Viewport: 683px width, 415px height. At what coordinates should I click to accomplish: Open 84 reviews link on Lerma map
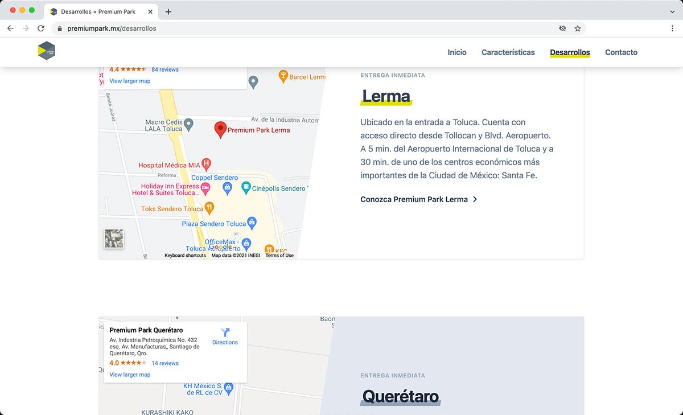165,69
